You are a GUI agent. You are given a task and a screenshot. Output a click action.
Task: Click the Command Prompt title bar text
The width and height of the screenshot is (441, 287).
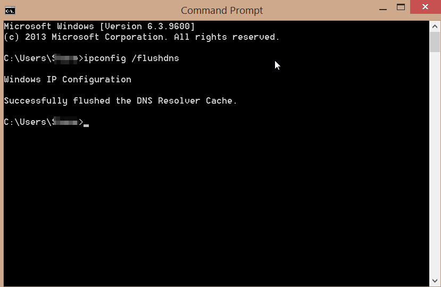(222, 11)
